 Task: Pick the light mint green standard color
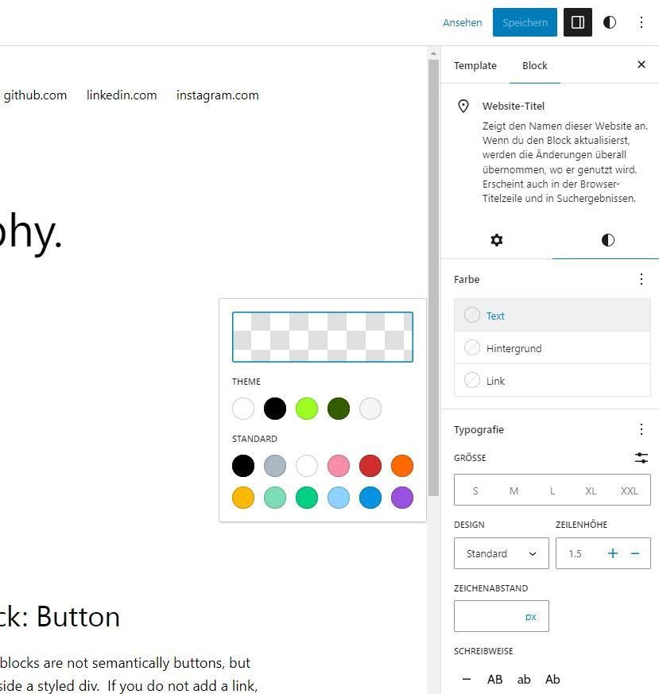coord(275,498)
